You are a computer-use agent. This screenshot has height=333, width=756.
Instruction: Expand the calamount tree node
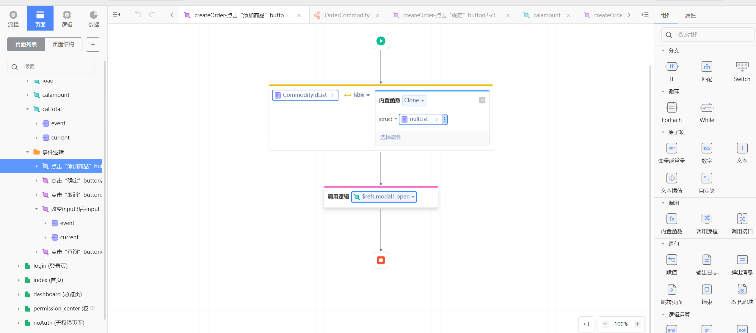[x=27, y=95]
